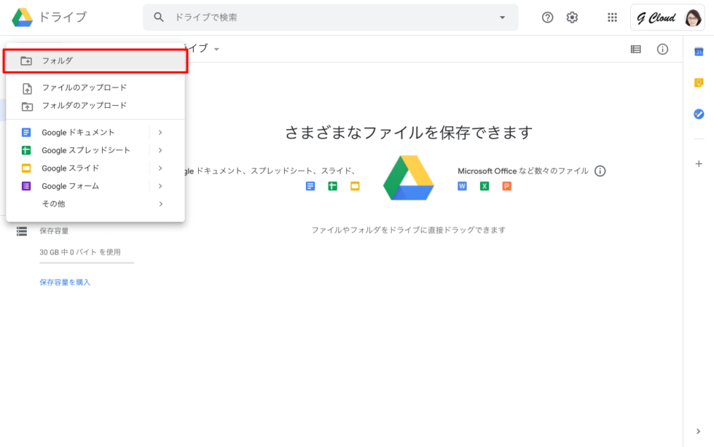Viewport: 714px width, 447px height.
Task: Open Google Tasks from the side panel
Action: 699,114
